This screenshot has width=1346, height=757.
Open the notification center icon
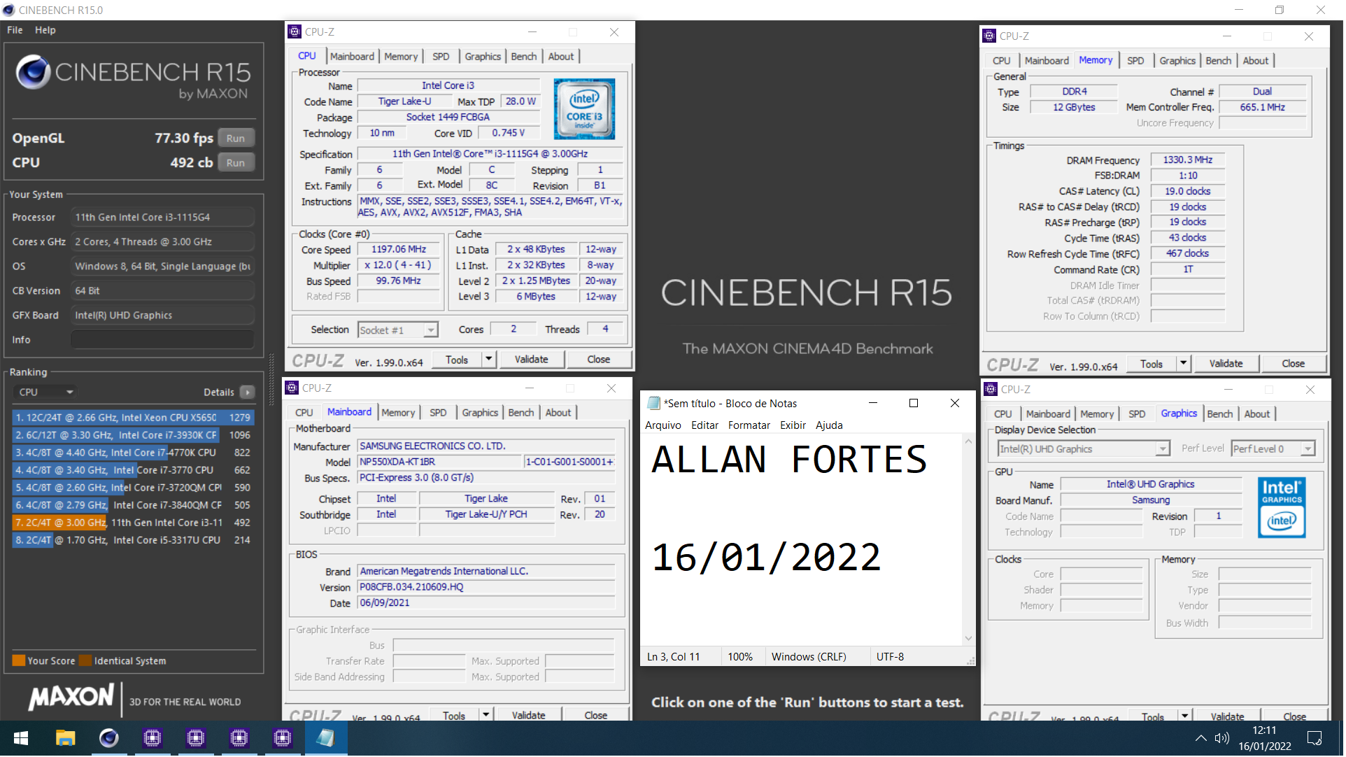tap(1315, 739)
